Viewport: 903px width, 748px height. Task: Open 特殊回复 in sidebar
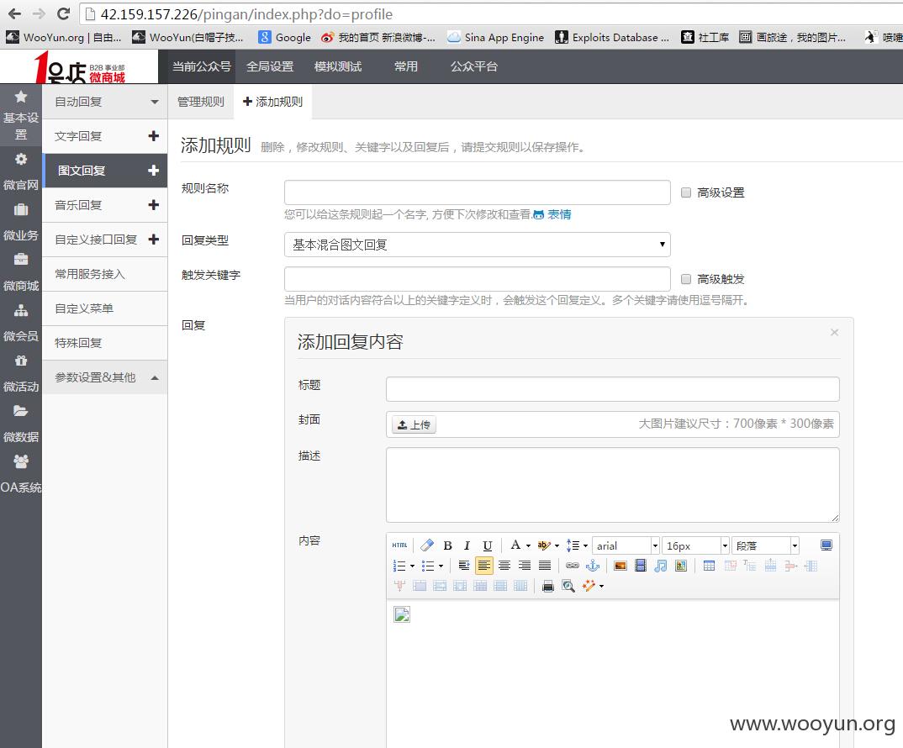105,343
